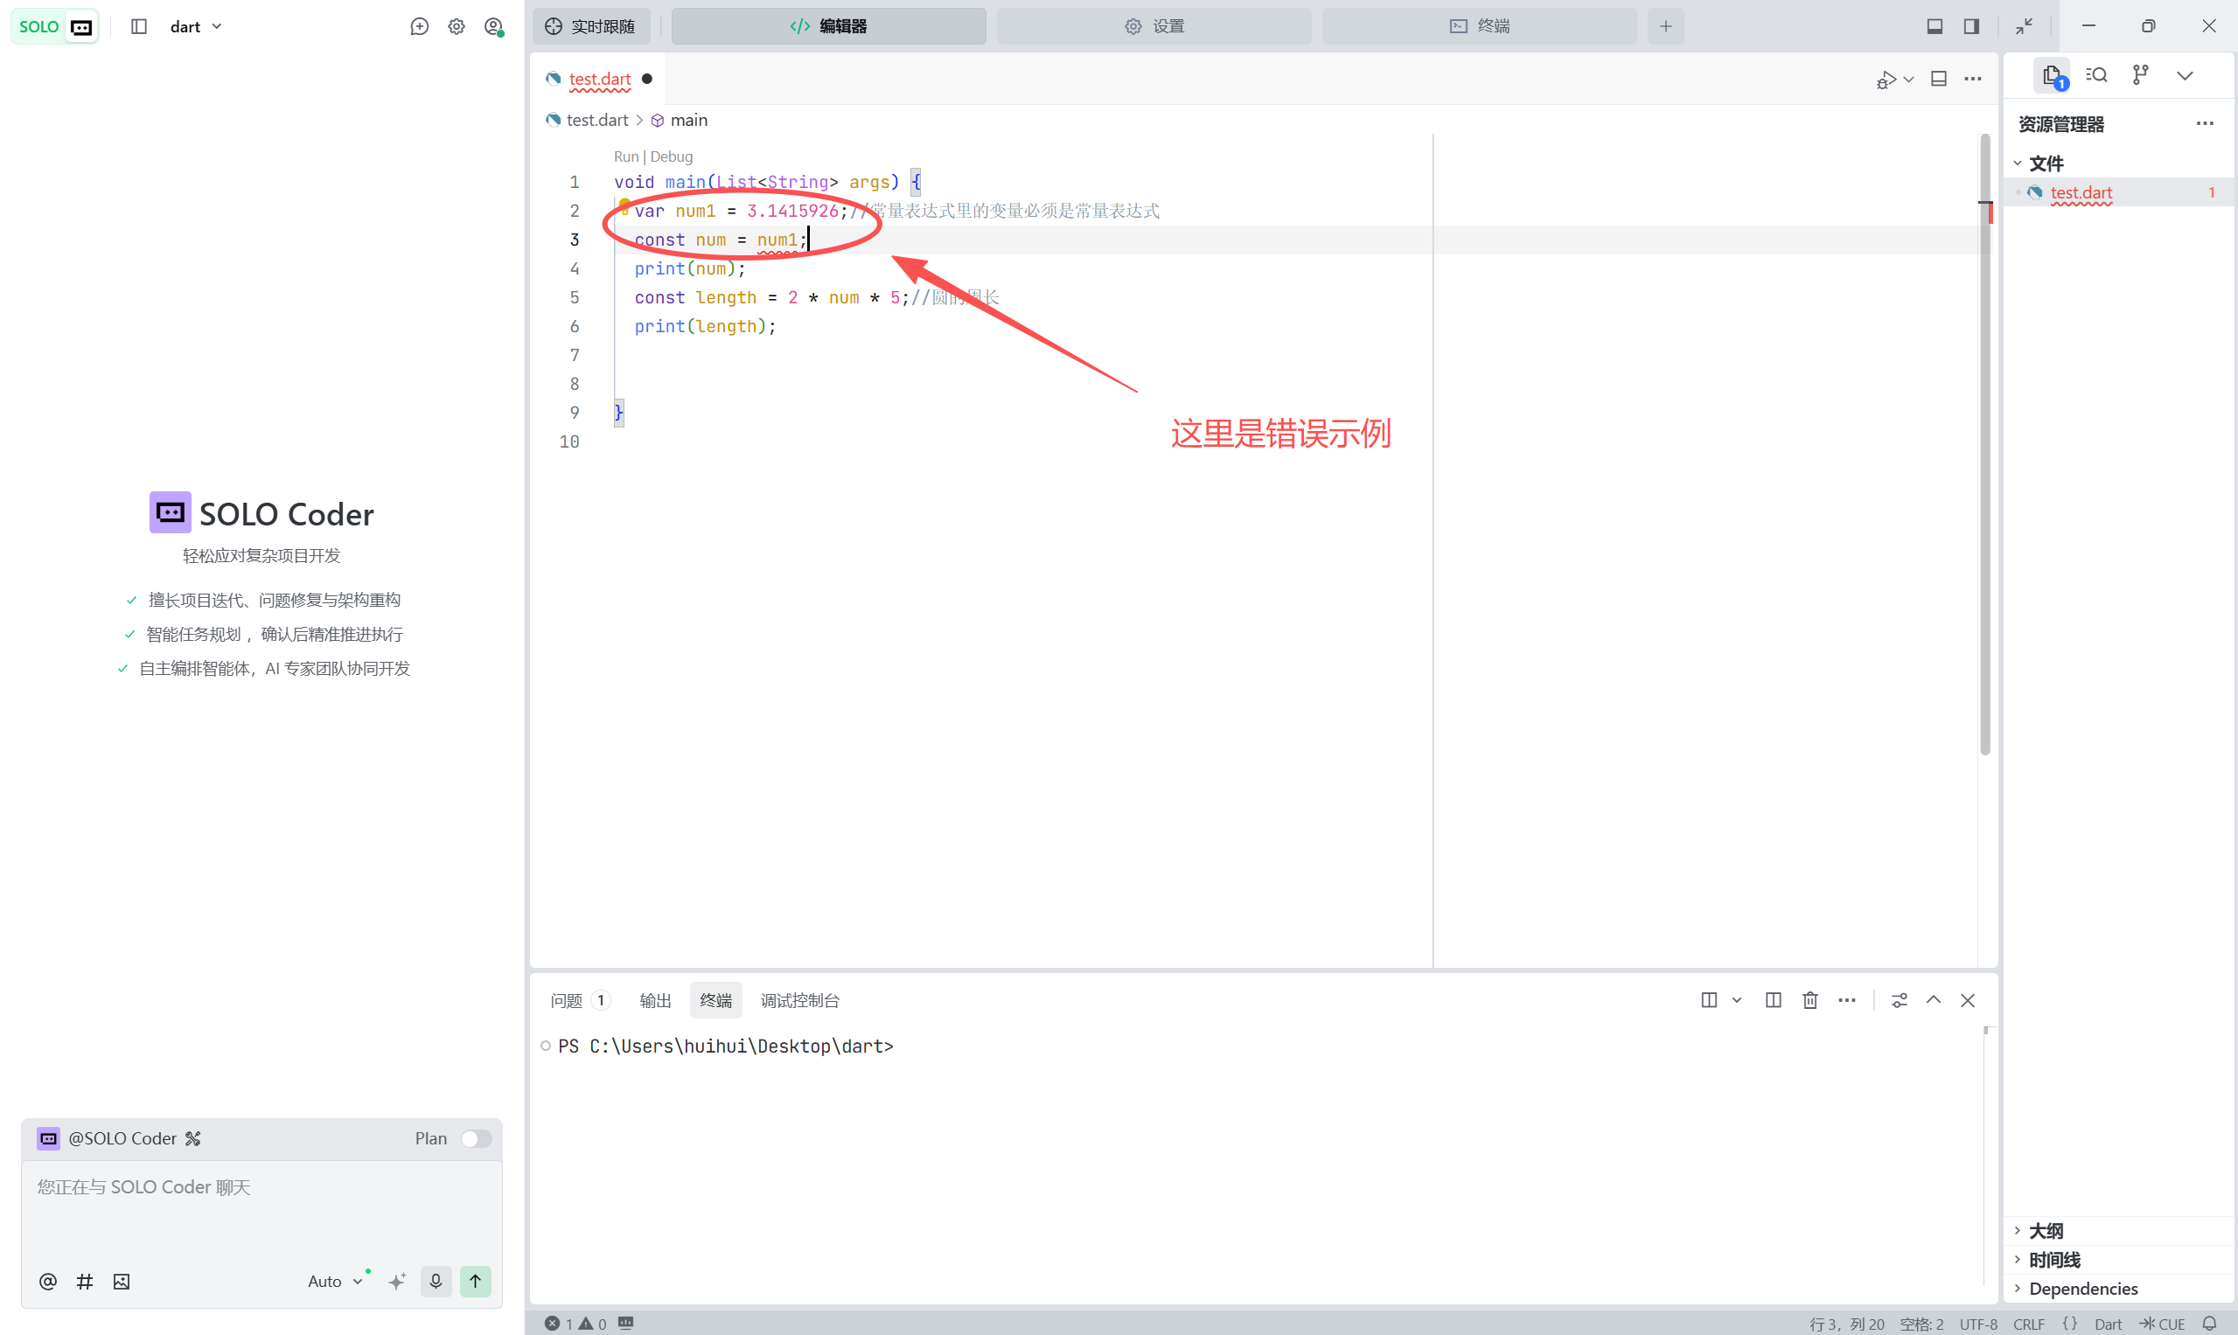Toggle the Plan switch in chat panel
2238x1335 pixels.
[476, 1138]
